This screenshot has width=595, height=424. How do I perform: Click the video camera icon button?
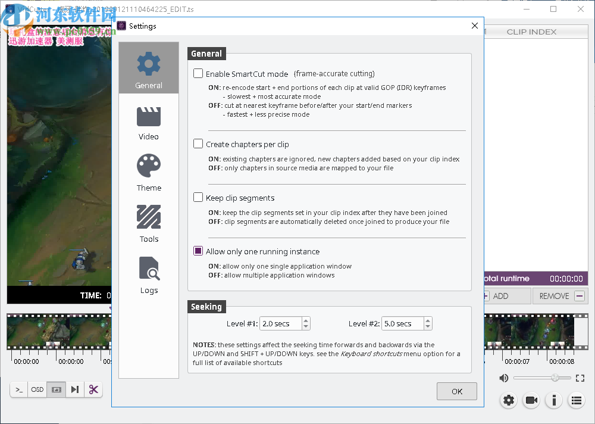pyautogui.click(x=531, y=400)
